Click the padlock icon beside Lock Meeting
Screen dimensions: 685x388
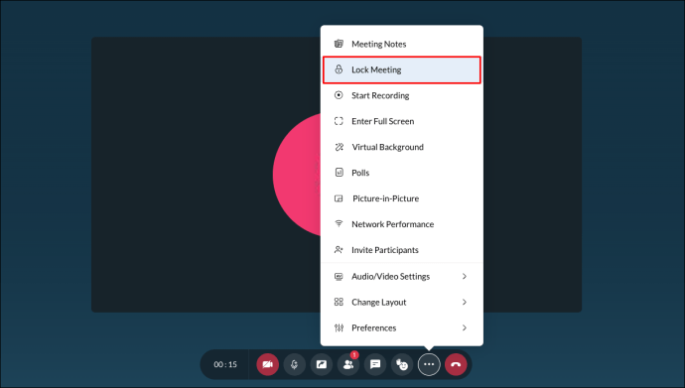click(x=339, y=69)
